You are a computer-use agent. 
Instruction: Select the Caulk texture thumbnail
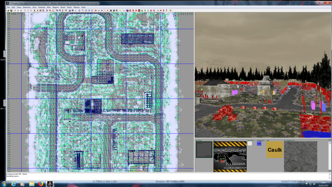click(275, 150)
